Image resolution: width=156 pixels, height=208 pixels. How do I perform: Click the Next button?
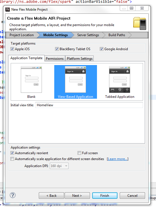pos(77,196)
